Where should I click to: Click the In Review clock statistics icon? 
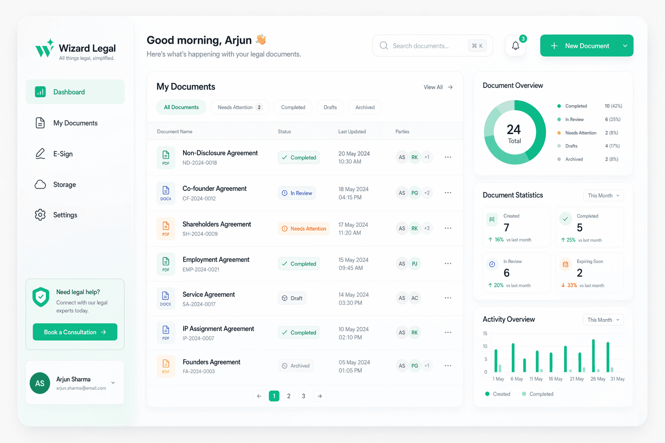click(x=492, y=264)
